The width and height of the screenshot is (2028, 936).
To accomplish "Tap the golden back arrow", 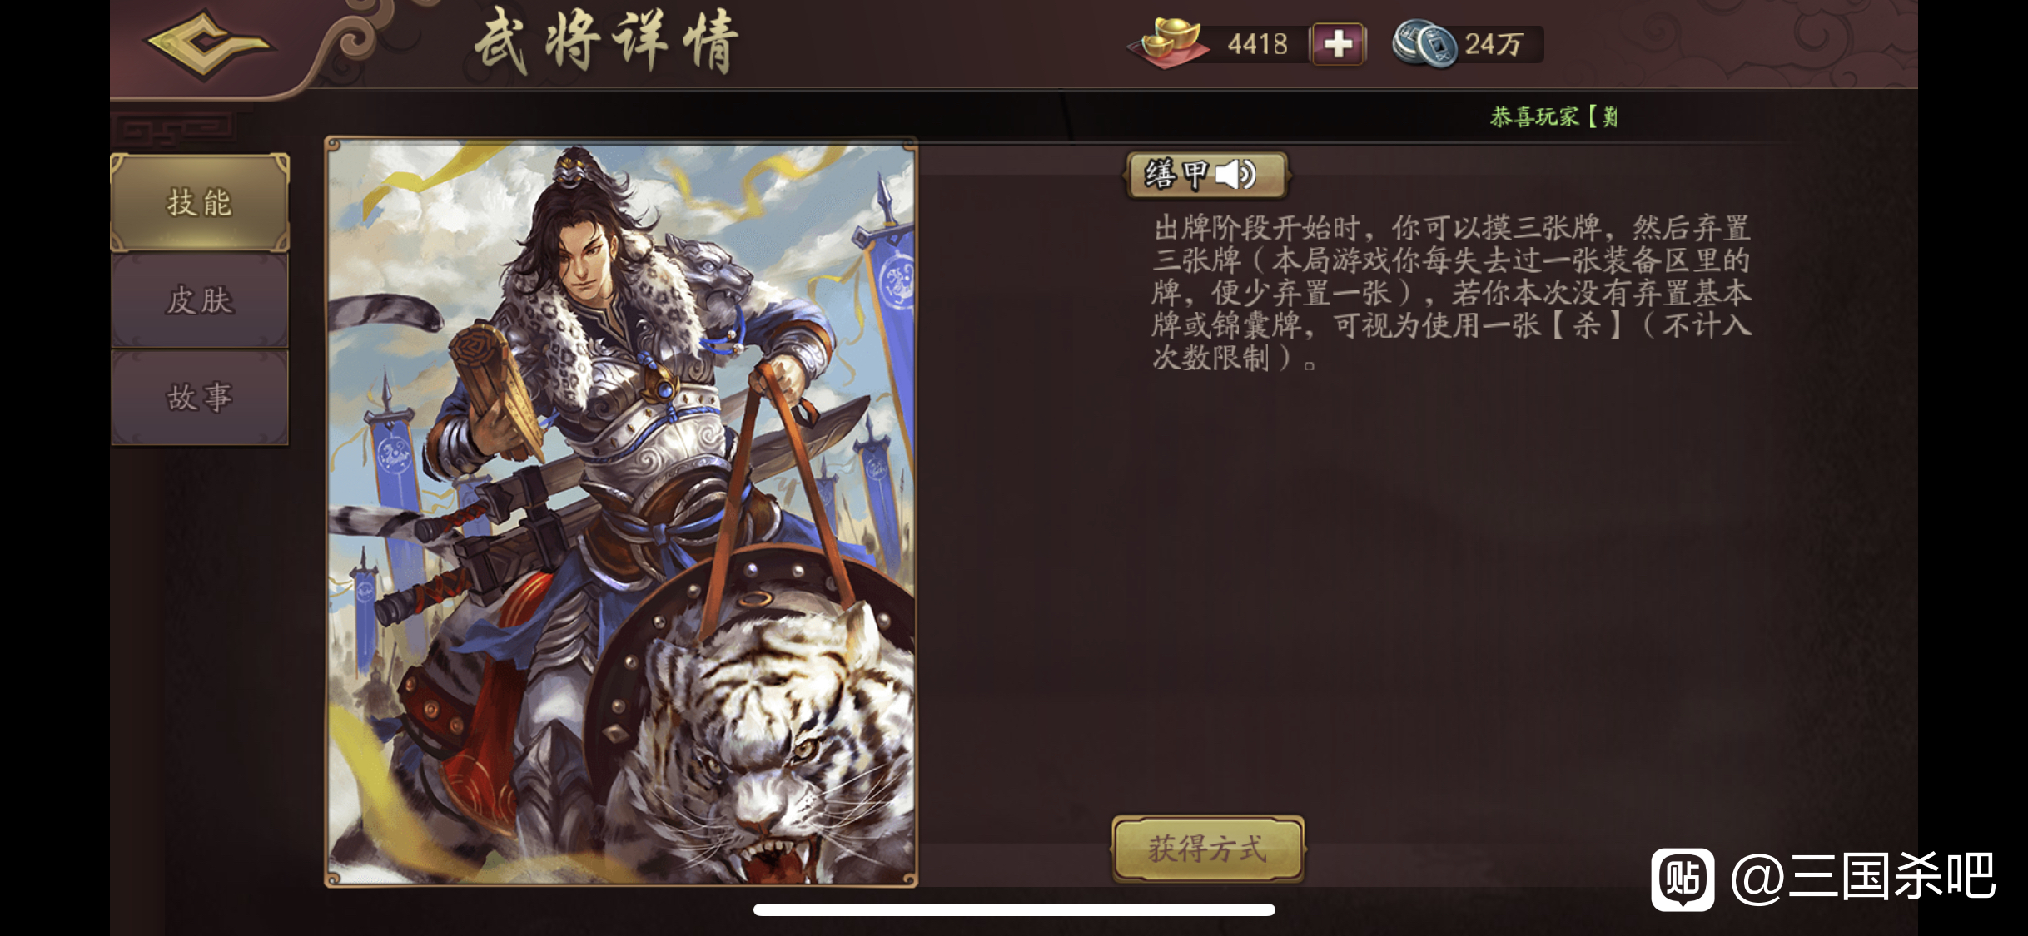I will [x=207, y=43].
